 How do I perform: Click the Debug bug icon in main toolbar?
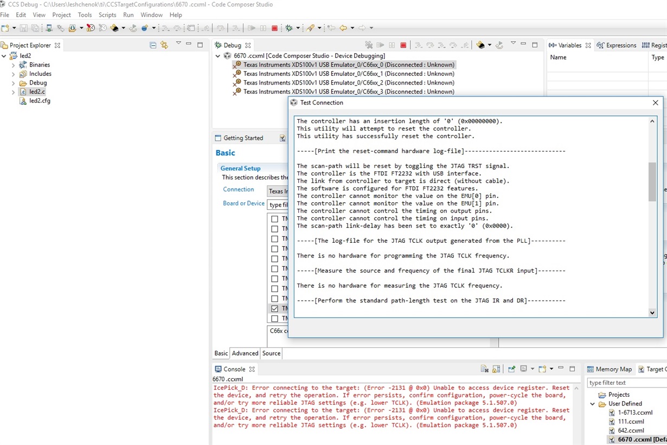pos(289,28)
